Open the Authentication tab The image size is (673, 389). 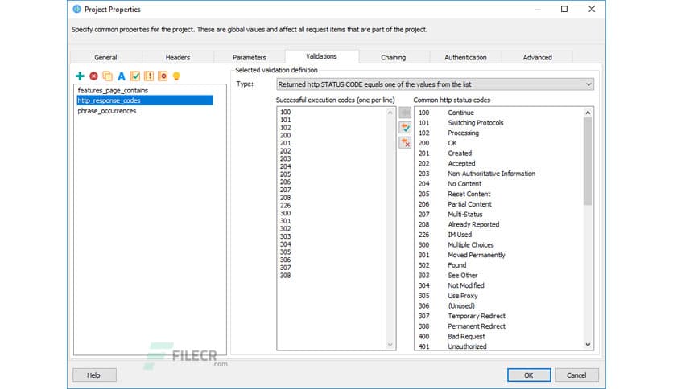pyautogui.click(x=465, y=57)
